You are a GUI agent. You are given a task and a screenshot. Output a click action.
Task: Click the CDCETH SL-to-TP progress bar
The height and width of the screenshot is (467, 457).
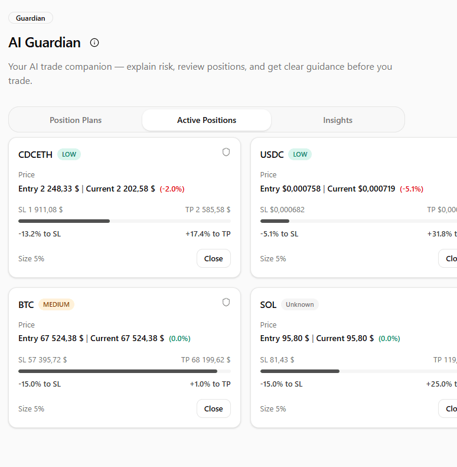(x=125, y=221)
